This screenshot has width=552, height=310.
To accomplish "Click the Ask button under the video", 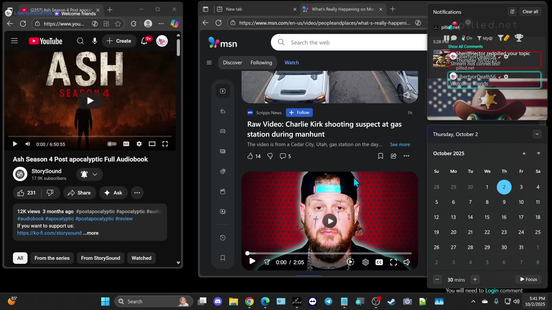I will (x=113, y=193).
